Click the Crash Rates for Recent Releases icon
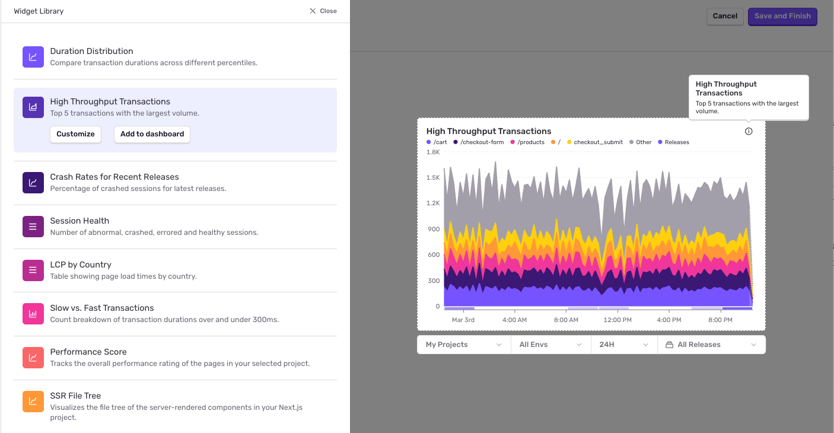 (33, 183)
